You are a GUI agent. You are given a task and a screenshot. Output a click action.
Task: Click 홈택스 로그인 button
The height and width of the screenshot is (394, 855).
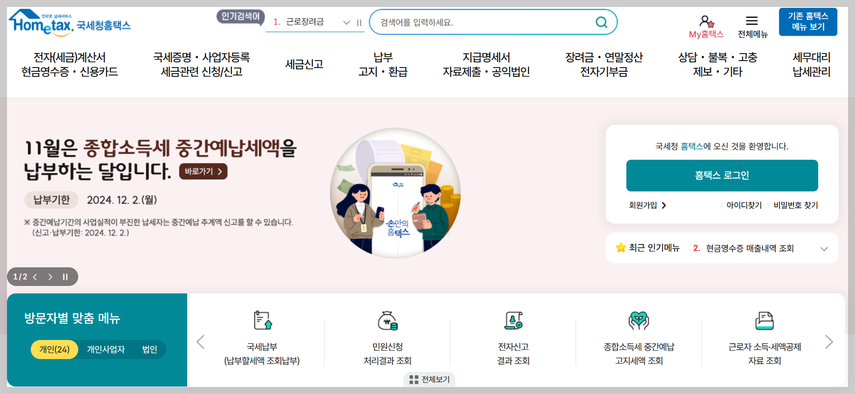point(722,176)
